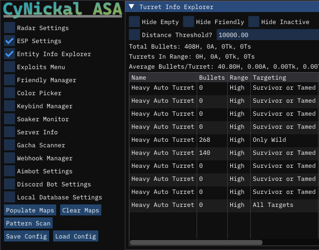The width and height of the screenshot is (319, 250).
Task: Turn on the Aimbot Settings checkbox
Action: [x=10, y=171]
